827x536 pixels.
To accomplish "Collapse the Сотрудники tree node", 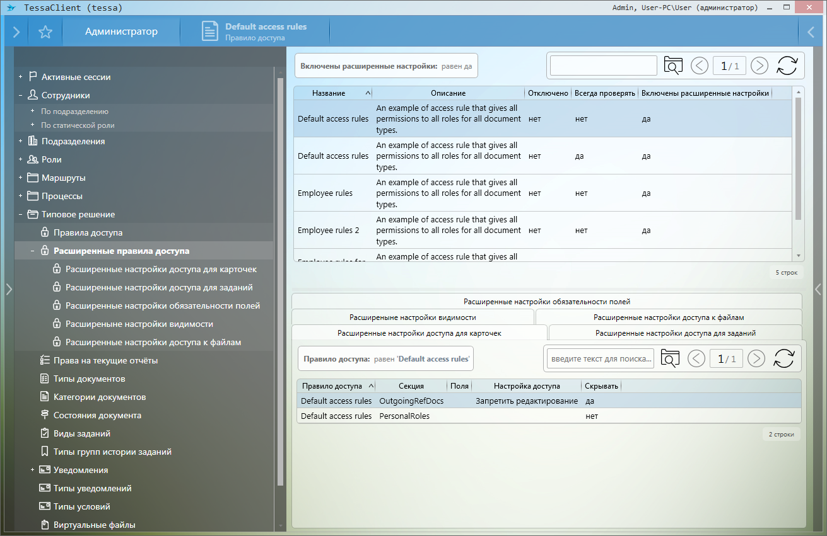I will pos(21,95).
